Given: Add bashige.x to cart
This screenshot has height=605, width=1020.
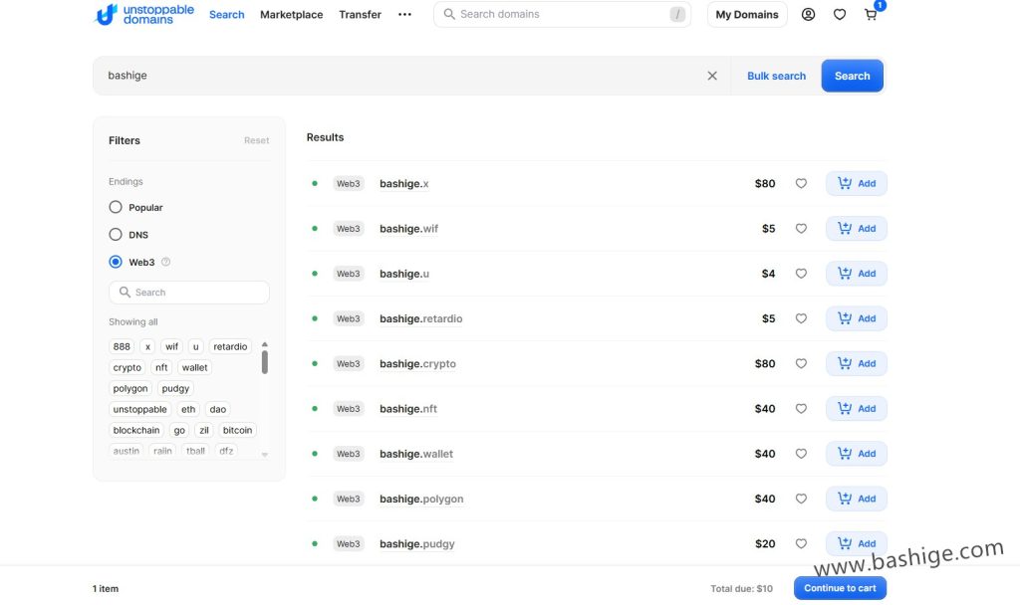Looking at the screenshot, I should tap(856, 183).
